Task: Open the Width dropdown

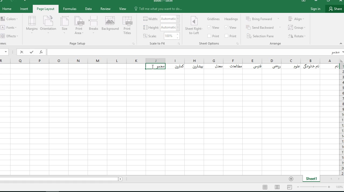Action: (x=178, y=19)
